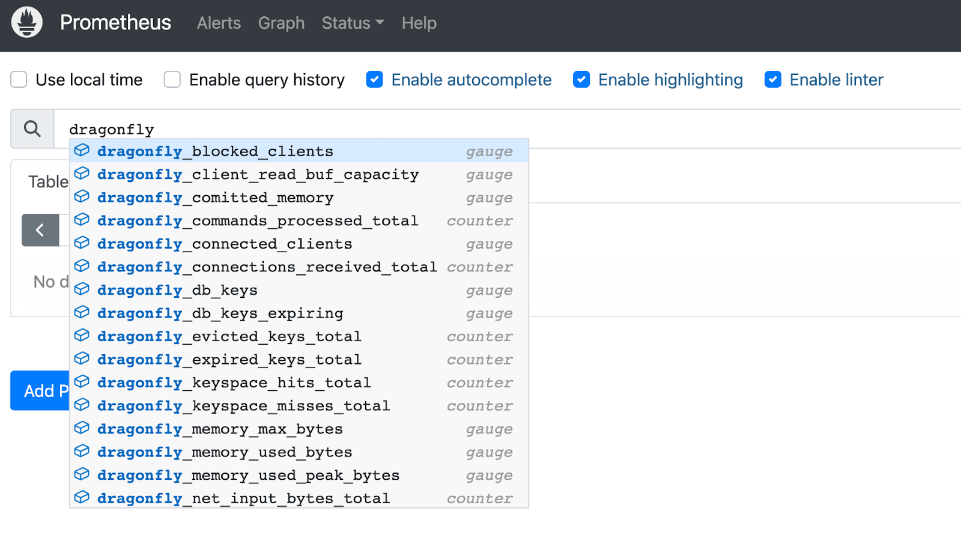Click into the expression input containing dragonfly

click(508, 128)
